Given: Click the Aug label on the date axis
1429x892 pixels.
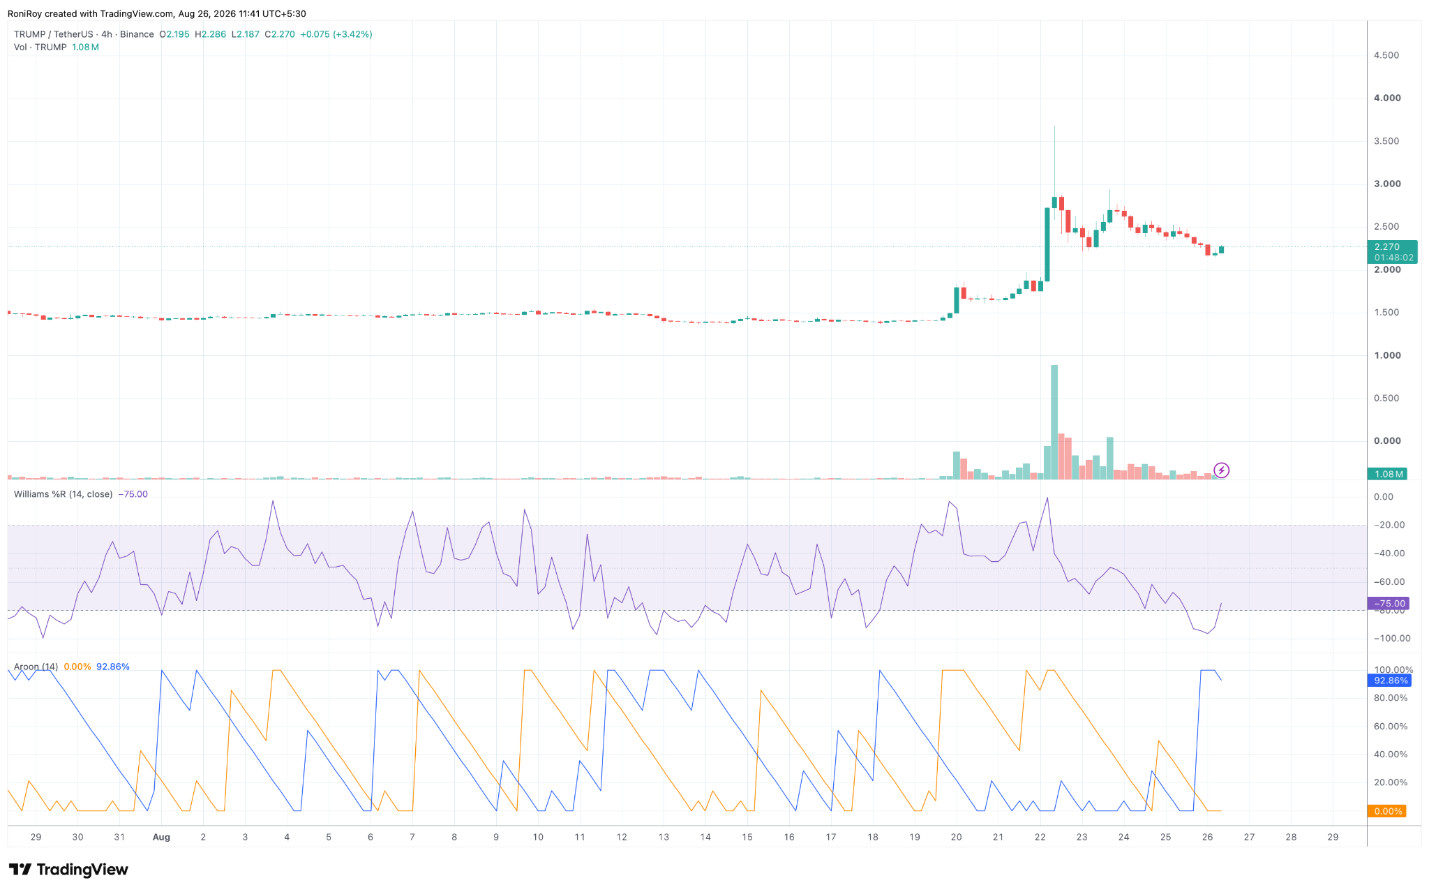Looking at the screenshot, I should [x=161, y=837].
